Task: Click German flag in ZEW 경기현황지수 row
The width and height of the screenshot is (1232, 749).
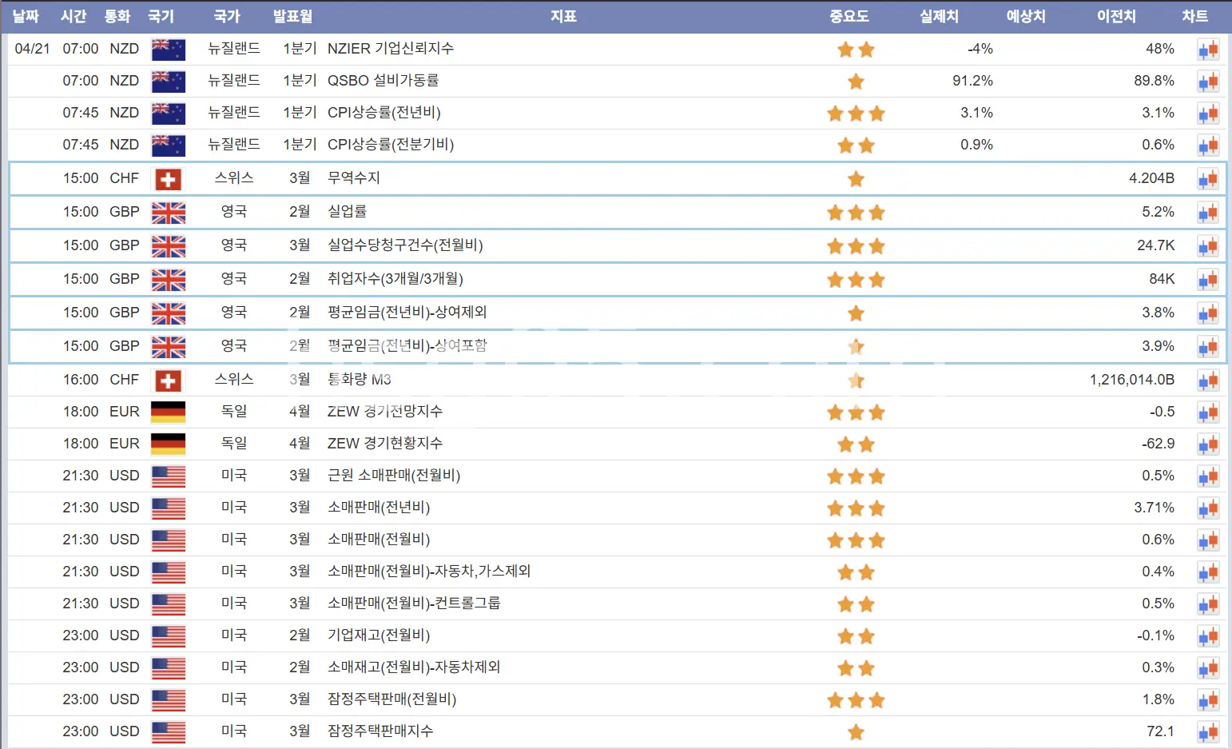Action: tap(168, 444)
